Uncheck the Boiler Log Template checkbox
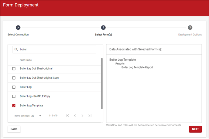This screenshot has width=209, height=139. point(14,106)
